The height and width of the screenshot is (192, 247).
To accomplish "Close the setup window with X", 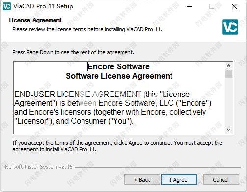I will [234, 6].
